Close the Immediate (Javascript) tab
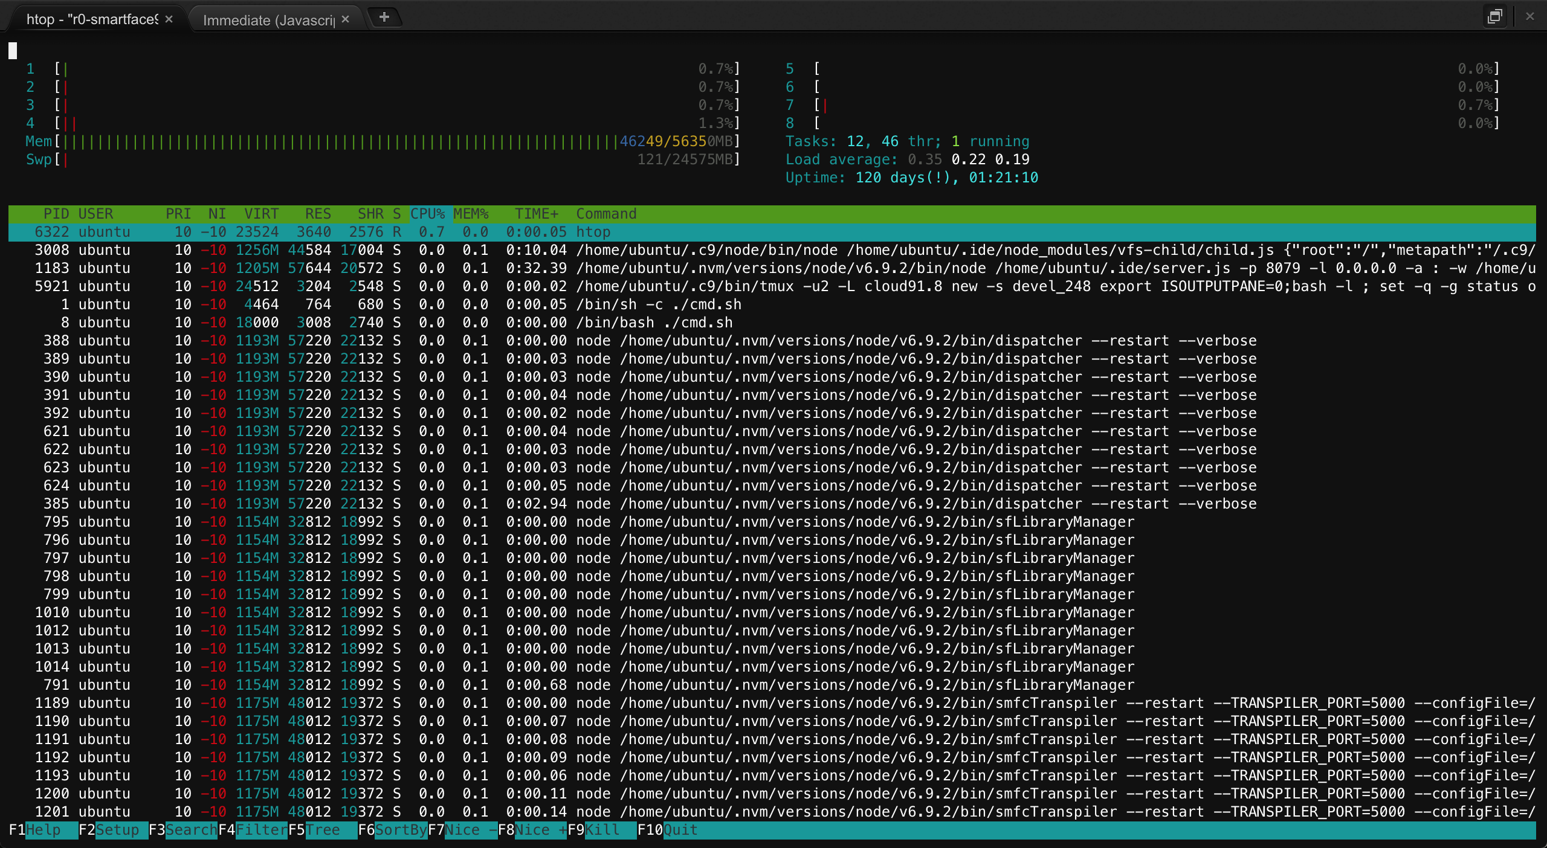This screenshot has width=1547, height=848. coord(346,19)
